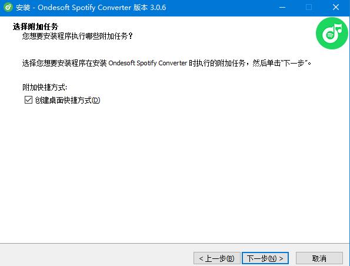Viewport: 350px width, 266px height.
Task: Click the small Ondesoft icon in title bar
Action: [x=8, y=8]
